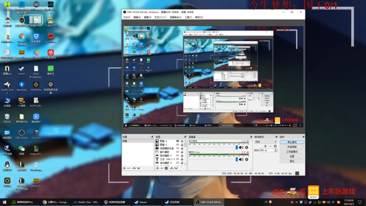This screenshot has height=206, width=366.
Task: Mute the first mixer audio channel
Action: [241, 147]
